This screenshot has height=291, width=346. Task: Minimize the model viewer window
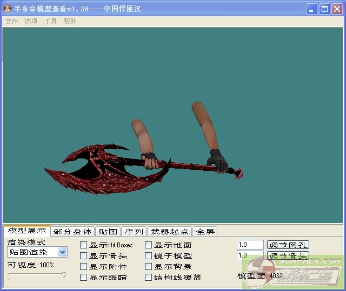[312, 9]
